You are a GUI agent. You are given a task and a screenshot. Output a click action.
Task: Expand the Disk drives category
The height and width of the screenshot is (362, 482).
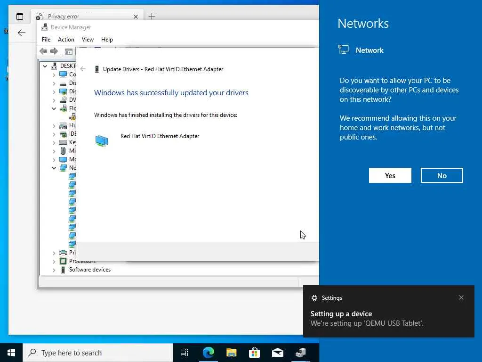(x=54, y=83)
